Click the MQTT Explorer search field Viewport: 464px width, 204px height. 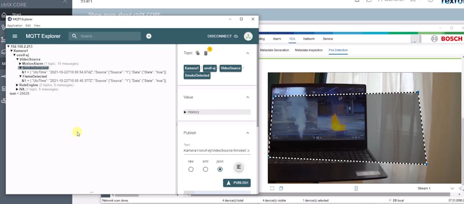pos(105,36)
